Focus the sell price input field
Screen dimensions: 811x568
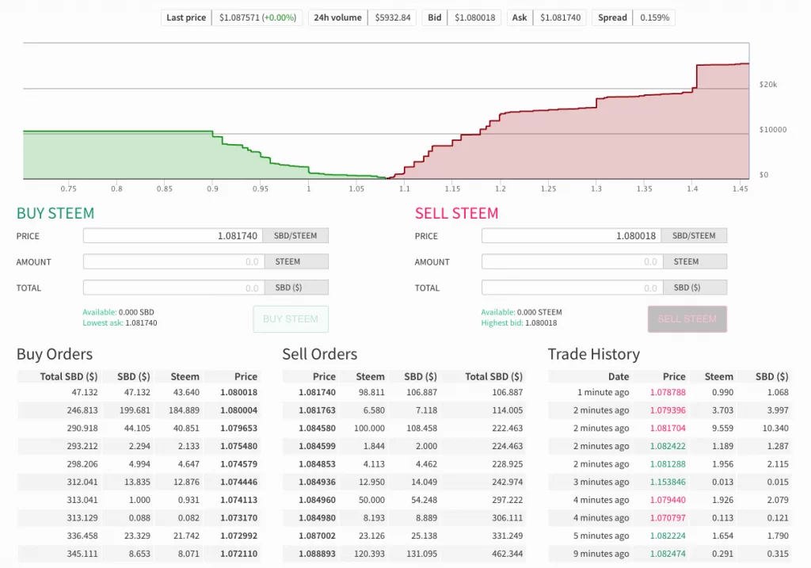click(x=571, y=236)
